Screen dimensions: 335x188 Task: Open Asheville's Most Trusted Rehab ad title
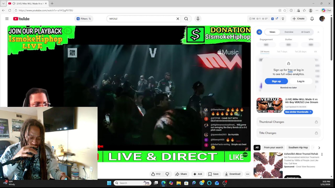301,154
